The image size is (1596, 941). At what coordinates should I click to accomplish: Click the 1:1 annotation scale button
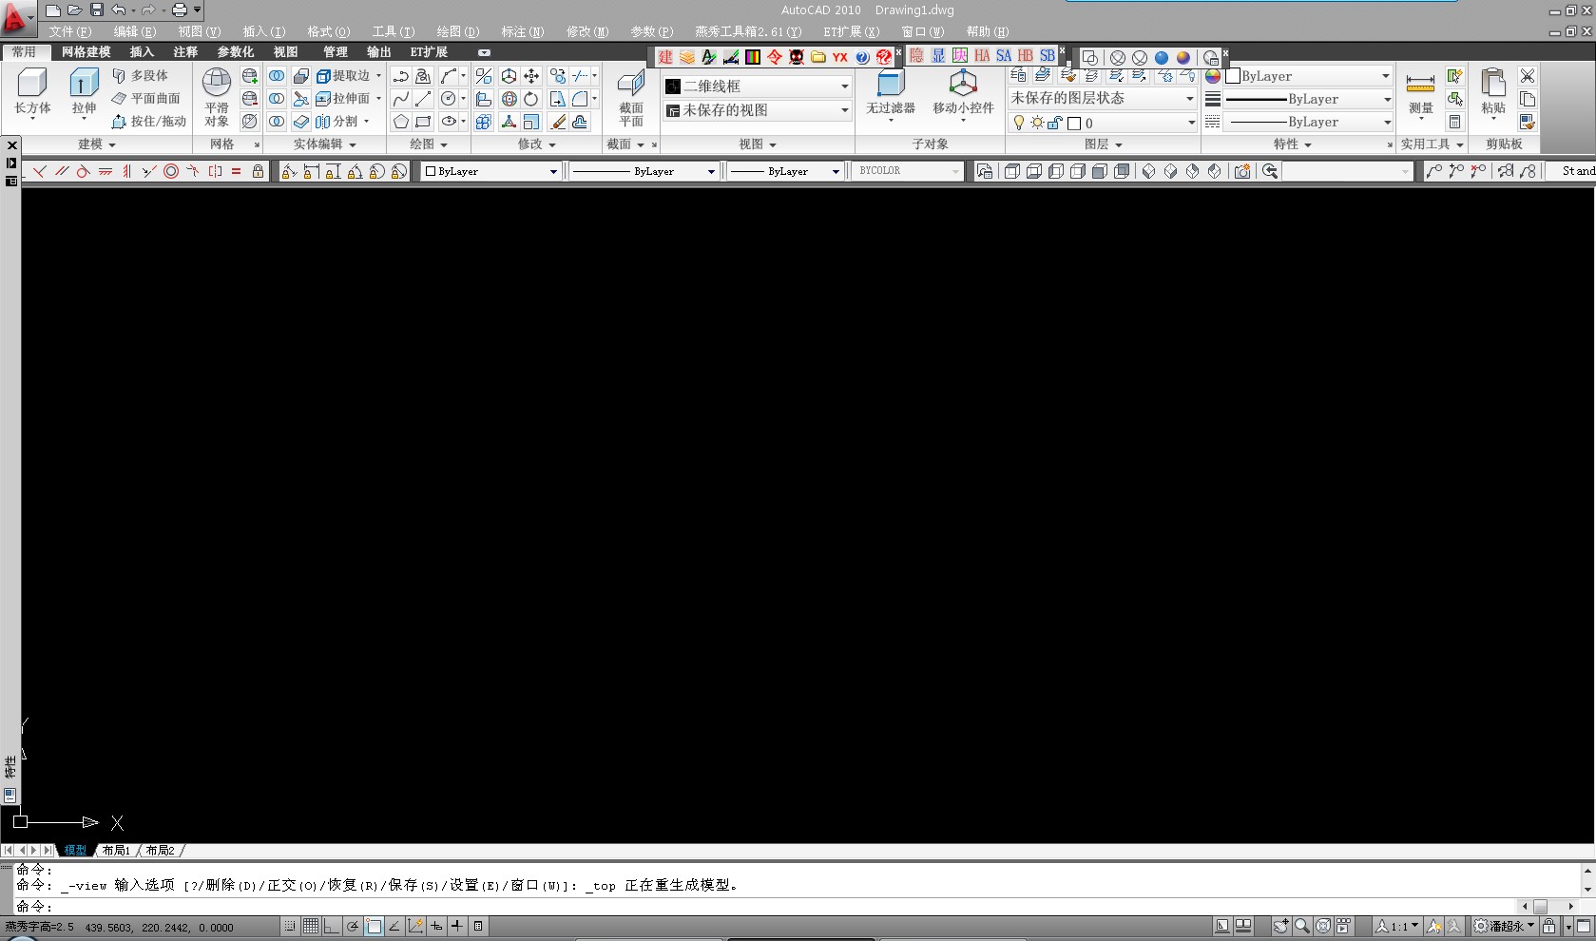(1396, 926)
